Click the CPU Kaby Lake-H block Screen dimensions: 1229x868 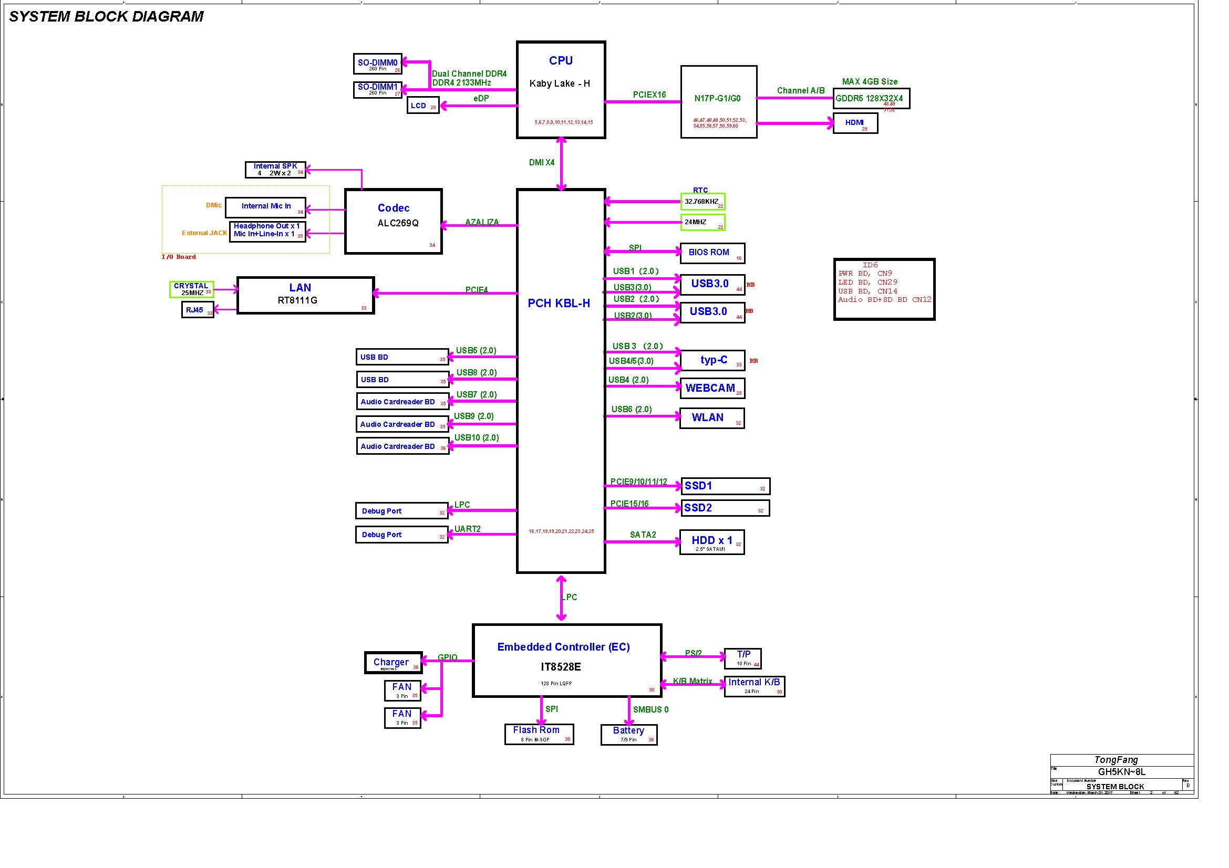coord(561,90)
